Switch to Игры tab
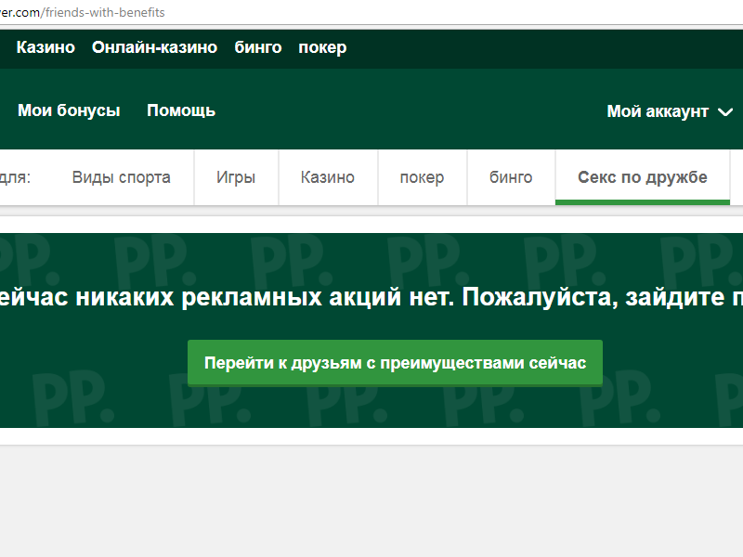 tap(236, 177)
